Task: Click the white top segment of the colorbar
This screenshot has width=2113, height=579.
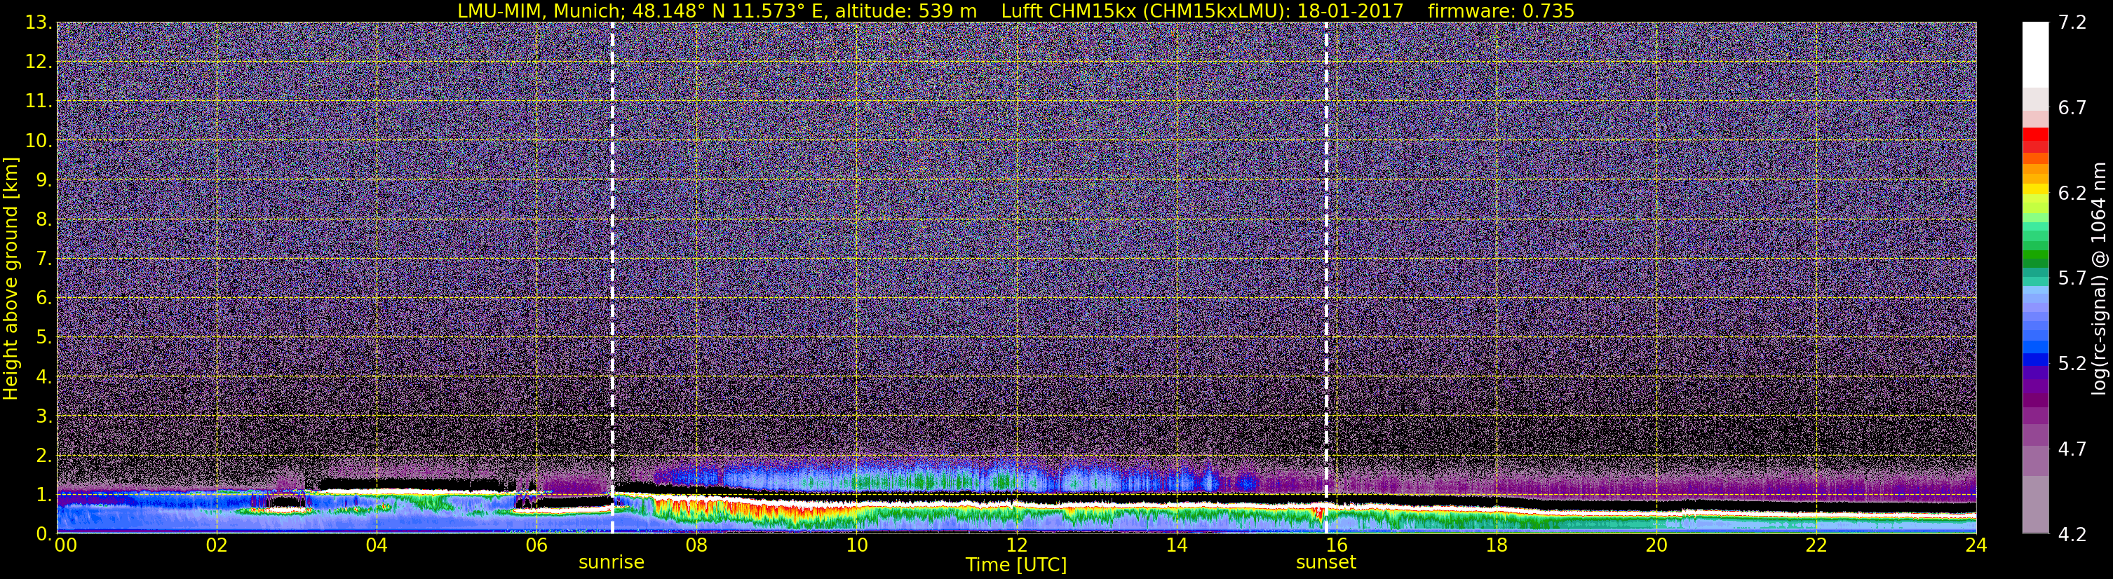Action: (x=2035, y=54)
